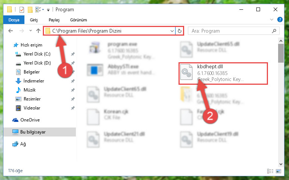Screen dimensions: 289x180
Task: Click the back navigation arrow
Action: point(11,31)
